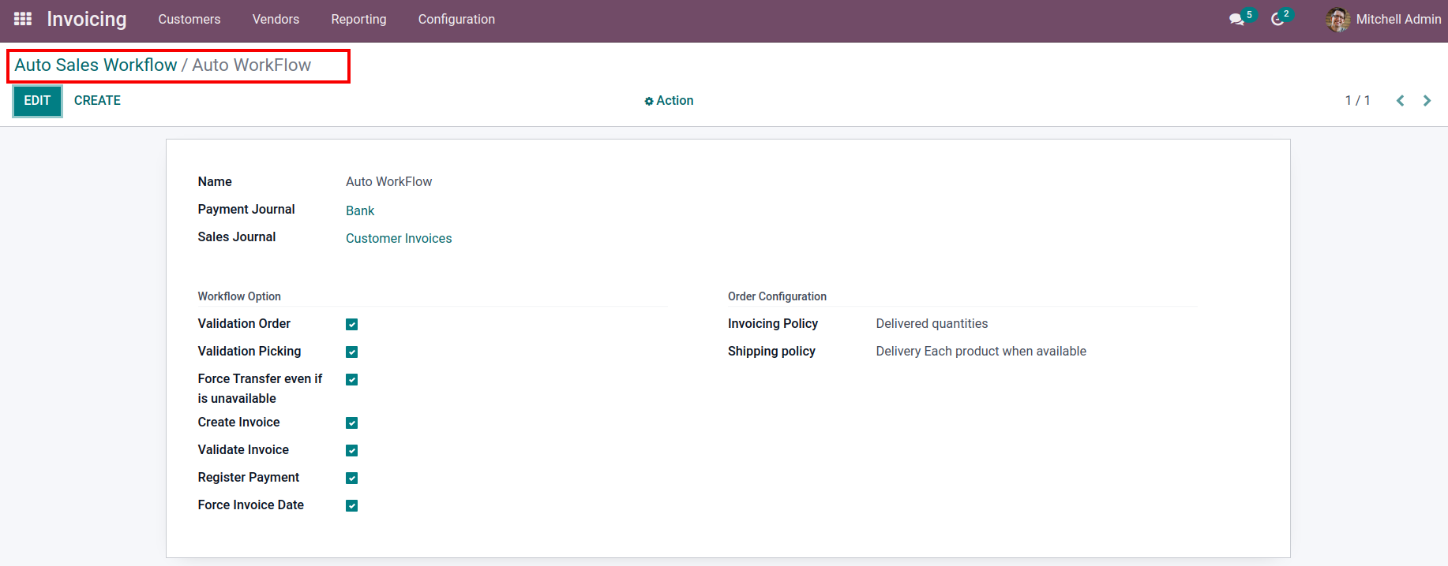Go back to Auto Sales Workflow breadcrumb
Screen dimensions: 1448x566
point(96,65)
